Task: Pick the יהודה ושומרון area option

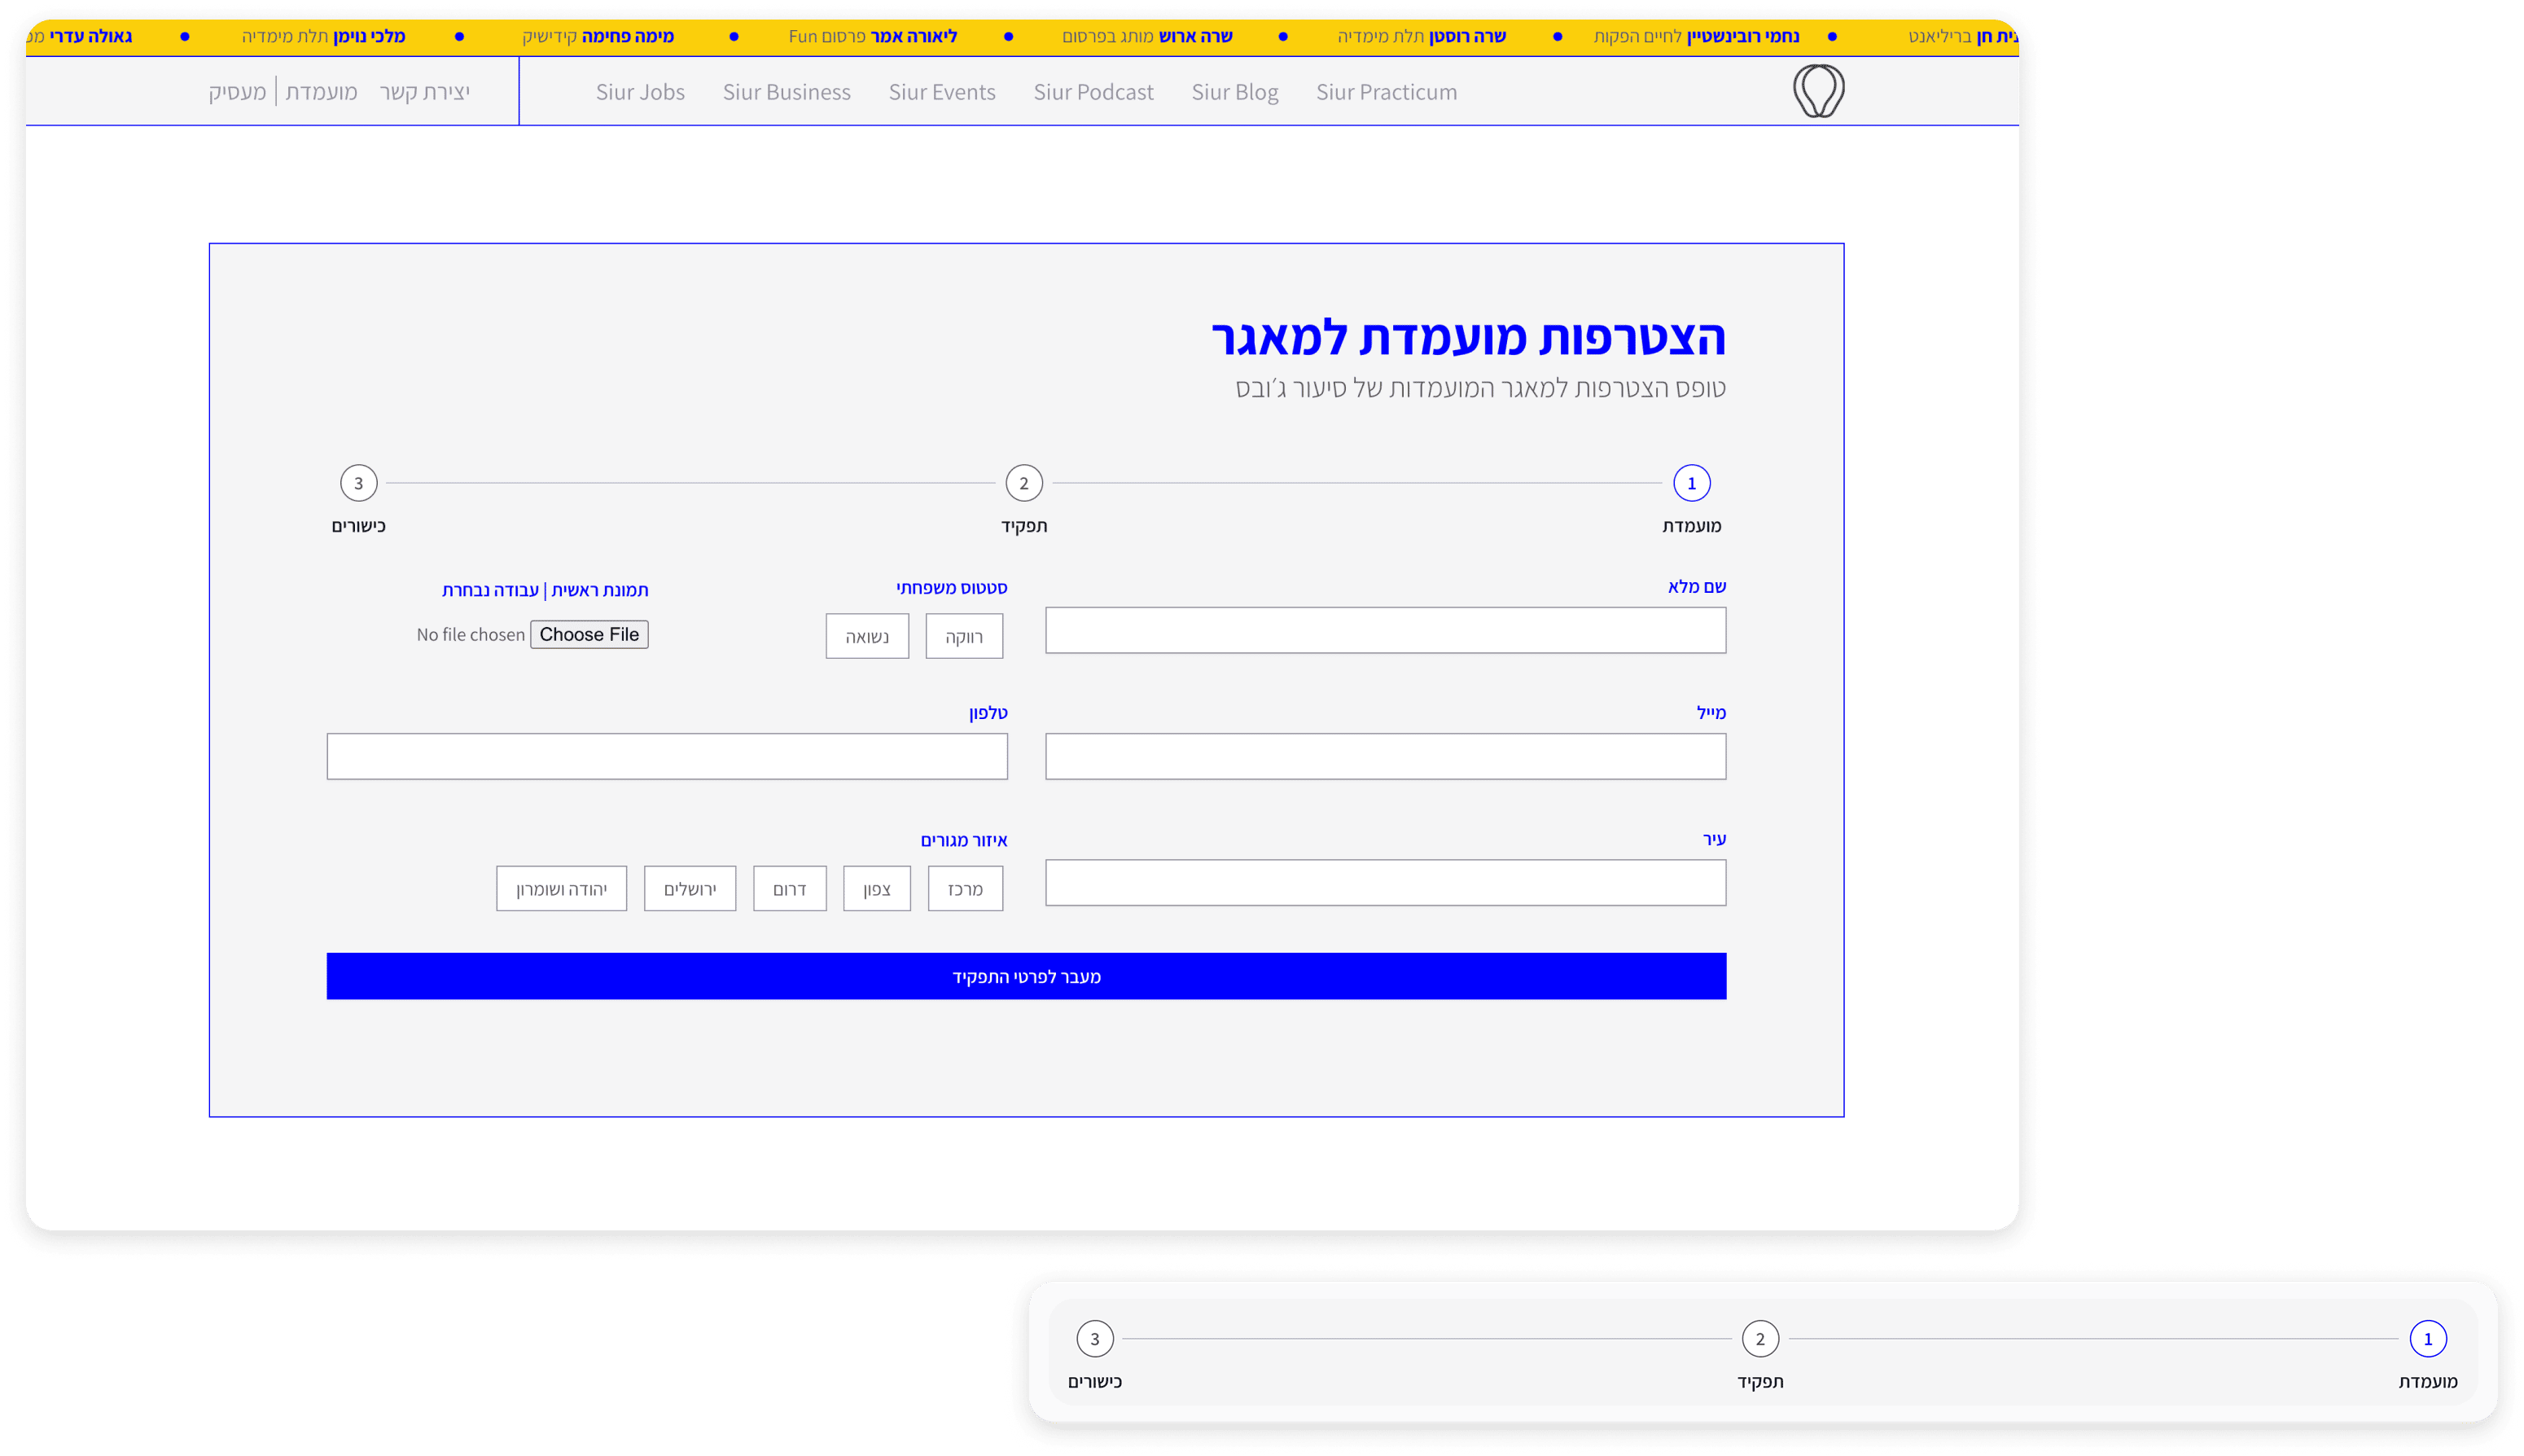Action: 561,889
